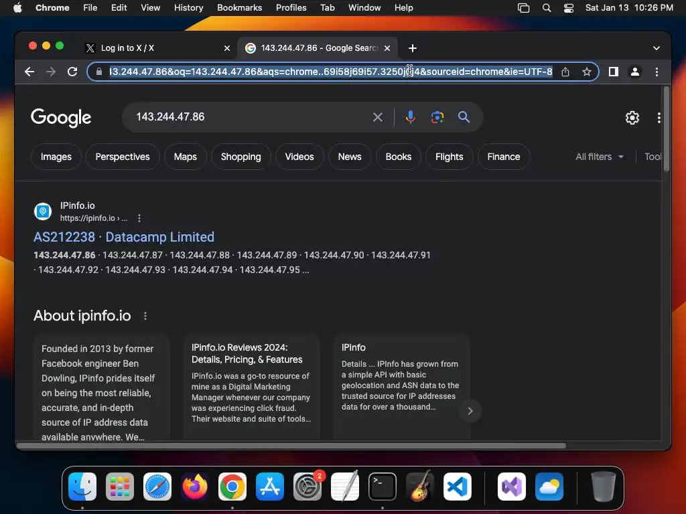The width and height of the screenshot is (686, 514).
Task: Open more options beside the IPinfo.io result URL
Action: tap(139, 218)
